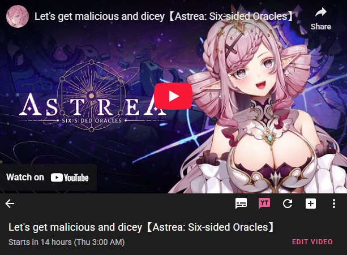Play the Astrea stream video

point(173,96)
